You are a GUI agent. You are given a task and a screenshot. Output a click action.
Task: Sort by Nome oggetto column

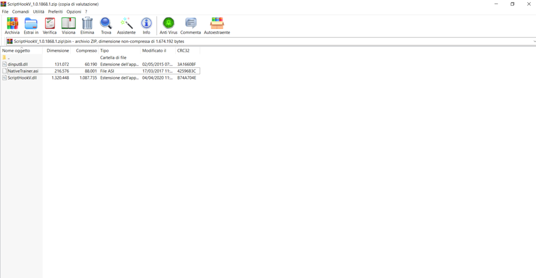coord(21,50)
